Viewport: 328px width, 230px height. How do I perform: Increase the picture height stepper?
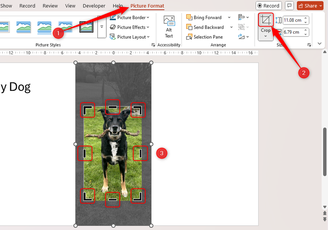[305, 17]
